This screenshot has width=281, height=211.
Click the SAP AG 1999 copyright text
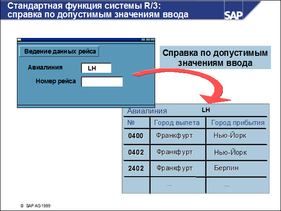[x=35, y=206]
